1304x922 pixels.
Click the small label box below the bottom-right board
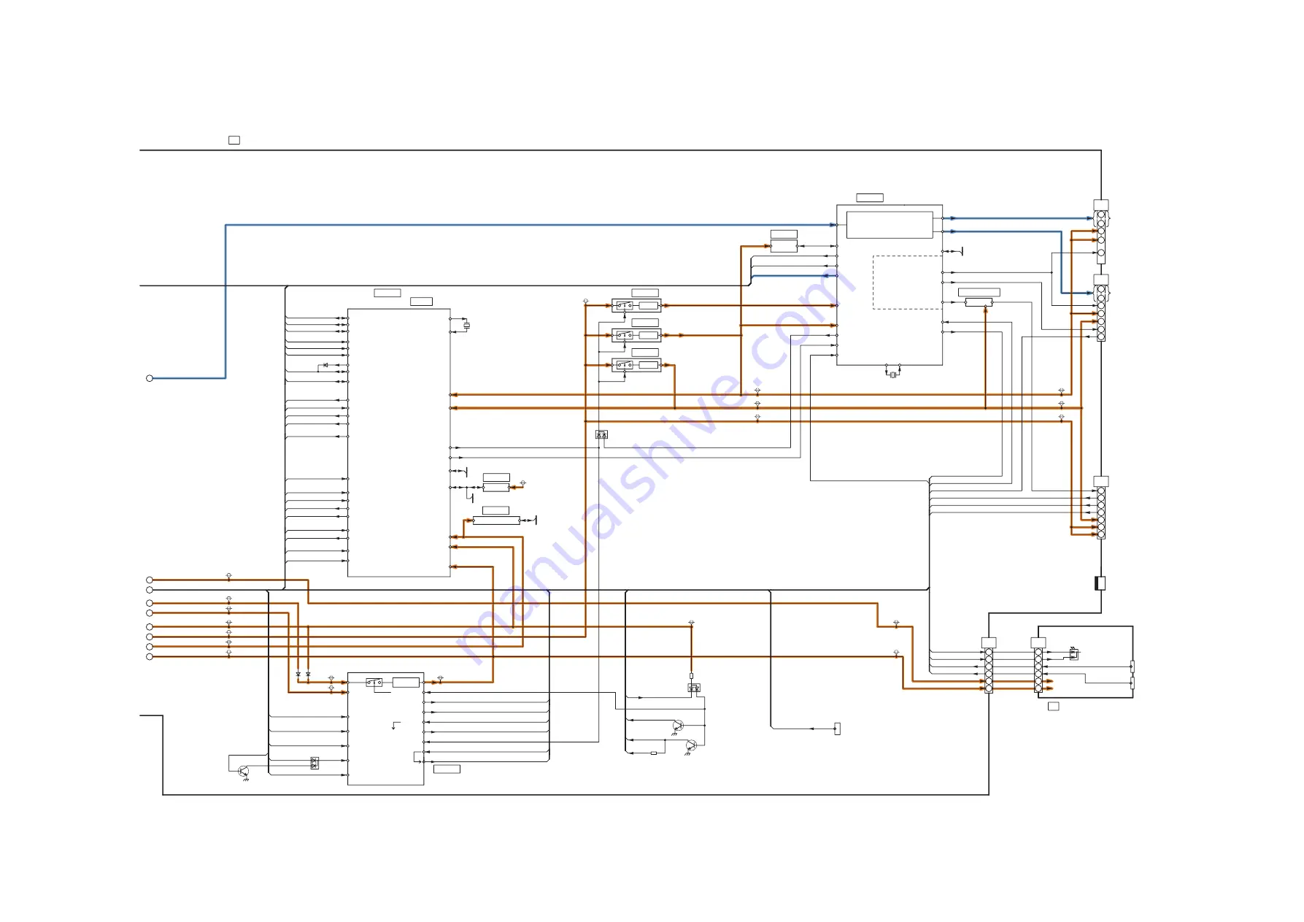click(1054, 706)
